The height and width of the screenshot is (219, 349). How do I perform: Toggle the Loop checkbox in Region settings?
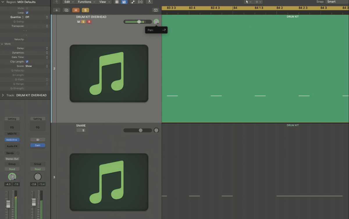coord(27,12)
